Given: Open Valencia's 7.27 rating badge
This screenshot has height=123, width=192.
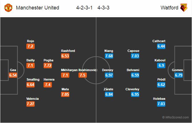Looking at the screenshot, I should 30,104.
